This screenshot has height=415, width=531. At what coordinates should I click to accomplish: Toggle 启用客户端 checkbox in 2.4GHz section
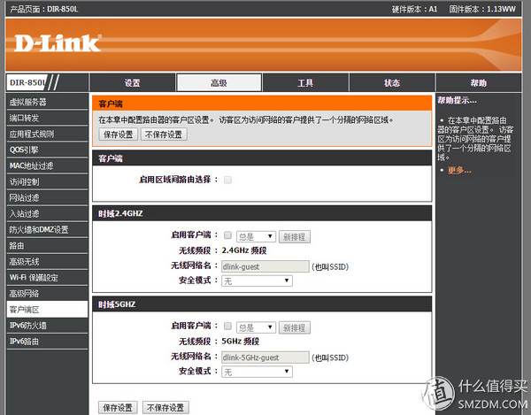click(227, 236)
